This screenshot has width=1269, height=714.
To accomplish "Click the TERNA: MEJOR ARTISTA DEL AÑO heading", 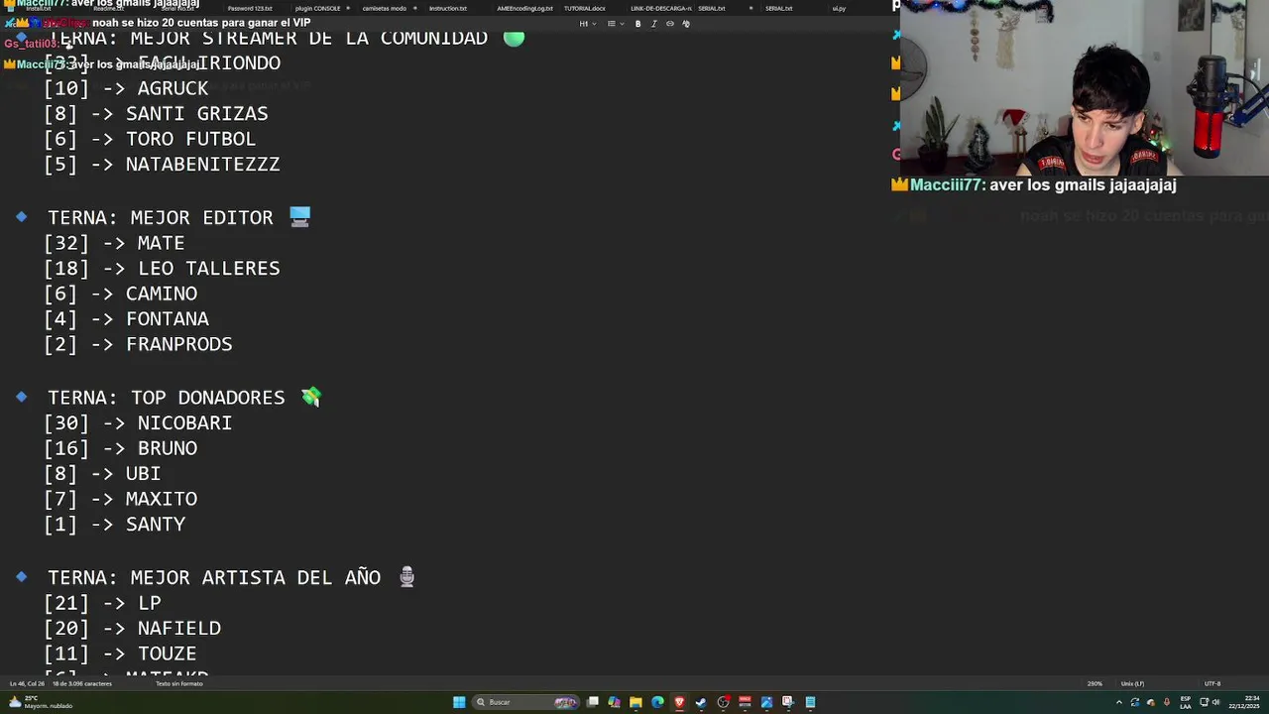I will point(214,577).
